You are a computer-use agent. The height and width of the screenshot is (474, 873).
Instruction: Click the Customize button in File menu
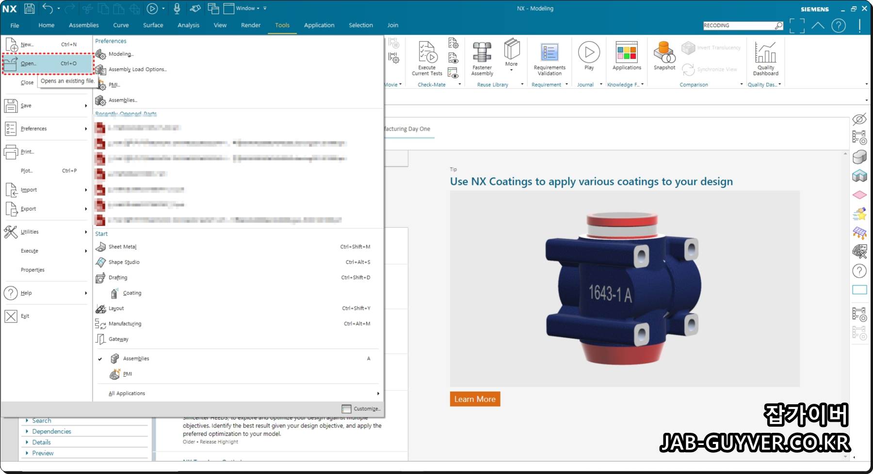pos(361,409)
